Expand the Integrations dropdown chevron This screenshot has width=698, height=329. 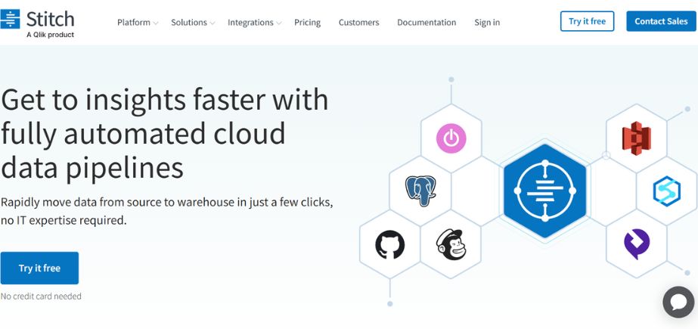click(278, 23)
